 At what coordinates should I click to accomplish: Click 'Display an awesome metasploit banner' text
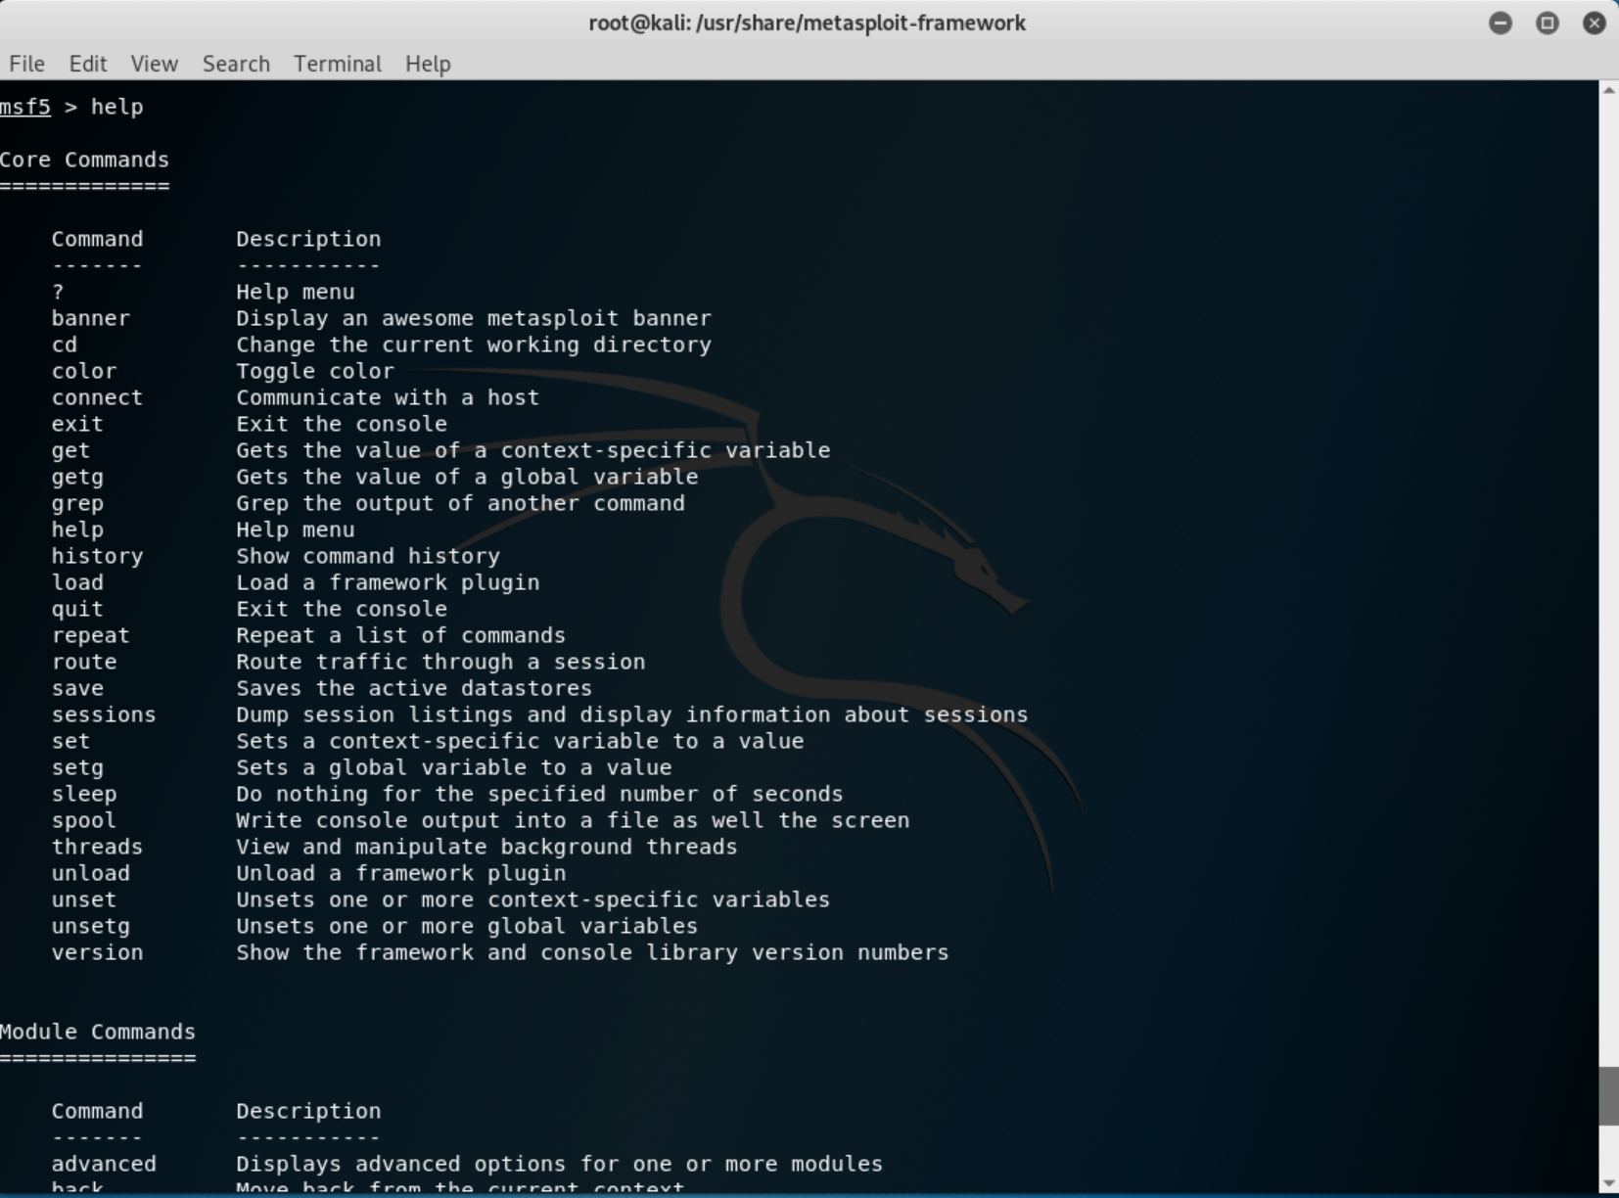pos(474,318)
